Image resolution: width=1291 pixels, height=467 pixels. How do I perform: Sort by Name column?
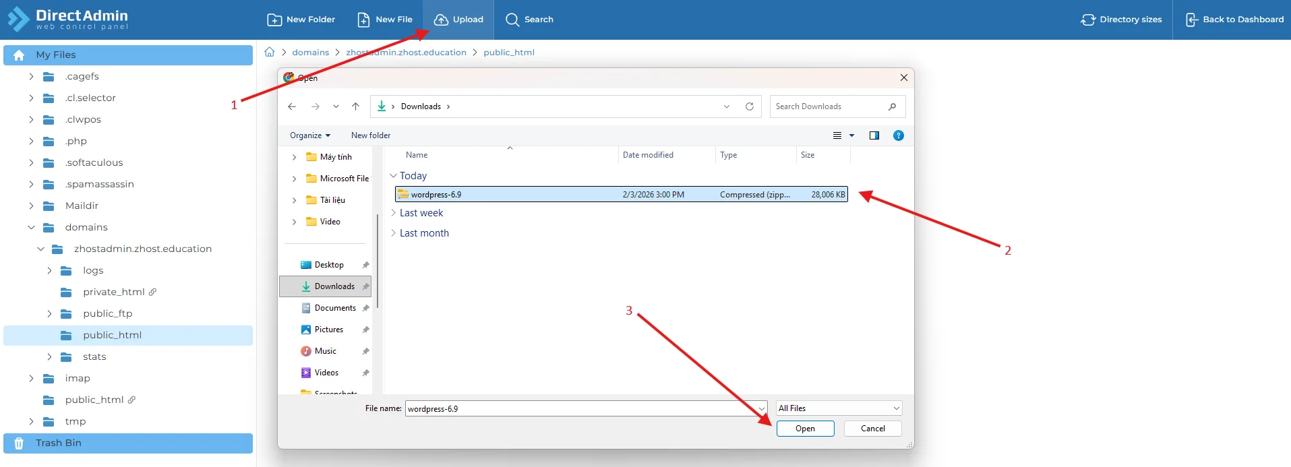417,155
